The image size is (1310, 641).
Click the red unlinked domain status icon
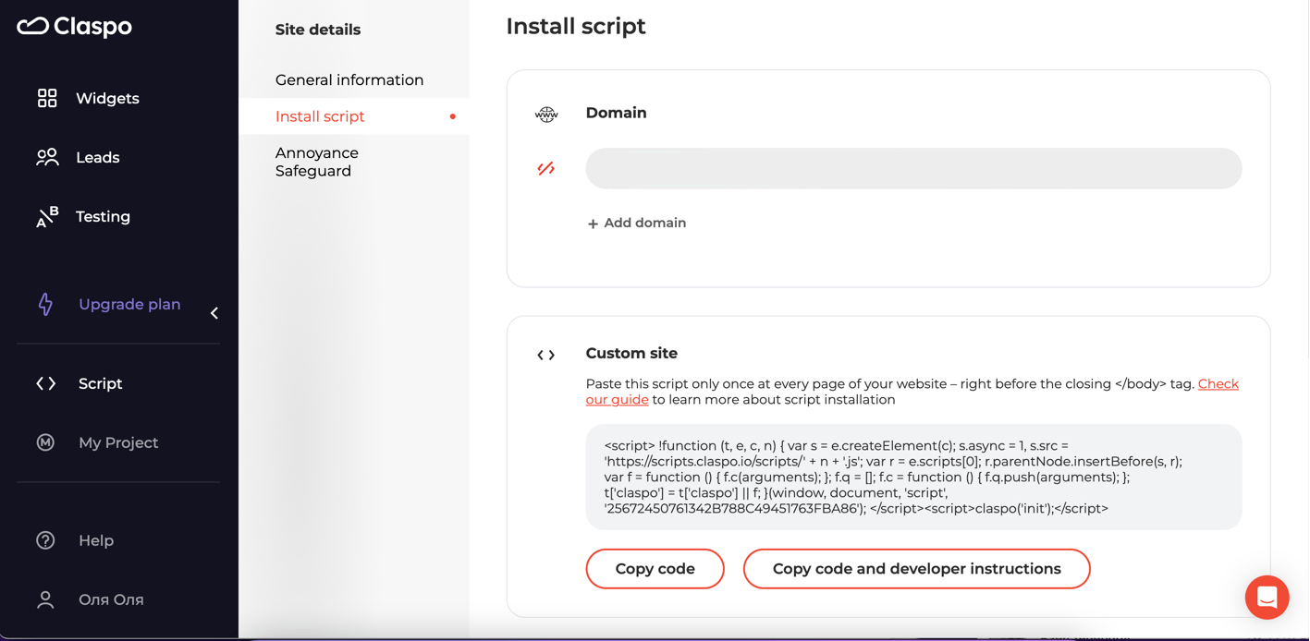[546, 168]
